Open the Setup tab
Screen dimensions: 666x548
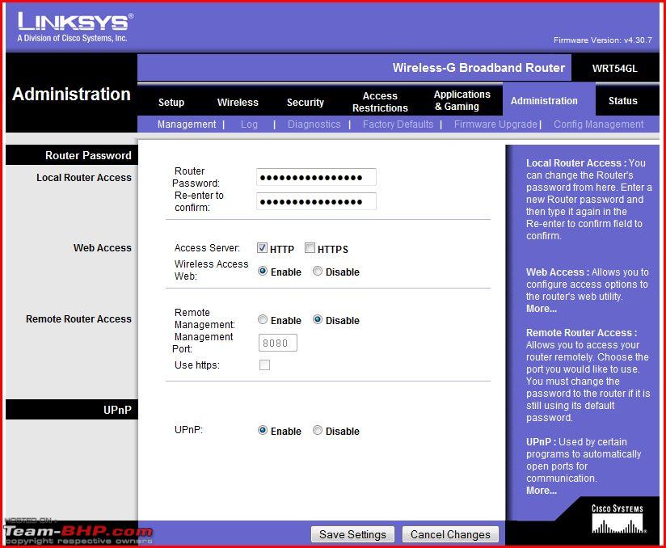(x=171, y=103)
